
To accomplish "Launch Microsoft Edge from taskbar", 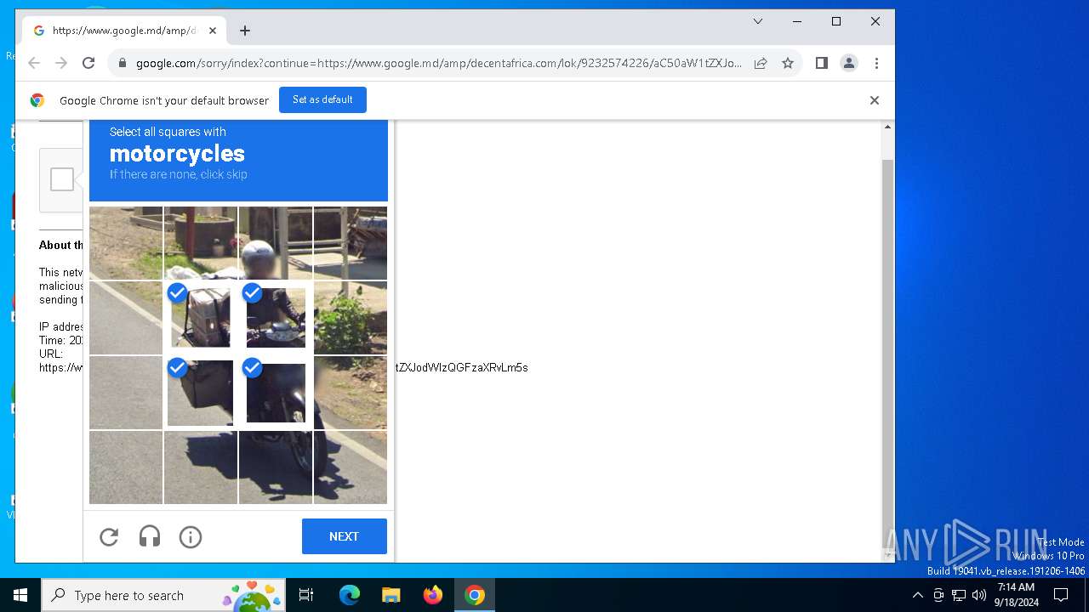I will point(350,595).
